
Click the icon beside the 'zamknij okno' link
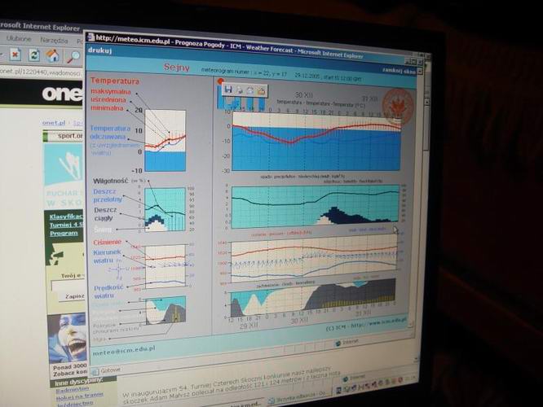420,72
